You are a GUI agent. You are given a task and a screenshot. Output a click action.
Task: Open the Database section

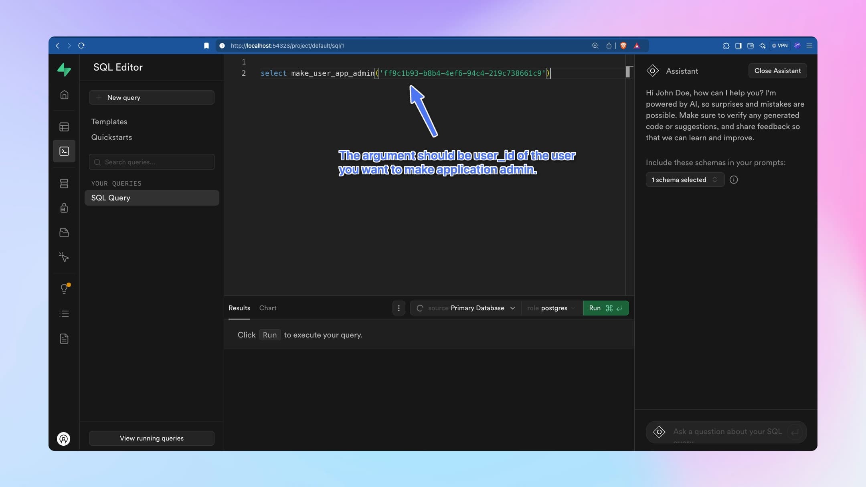pyautogui.click(x=65, y=184)
